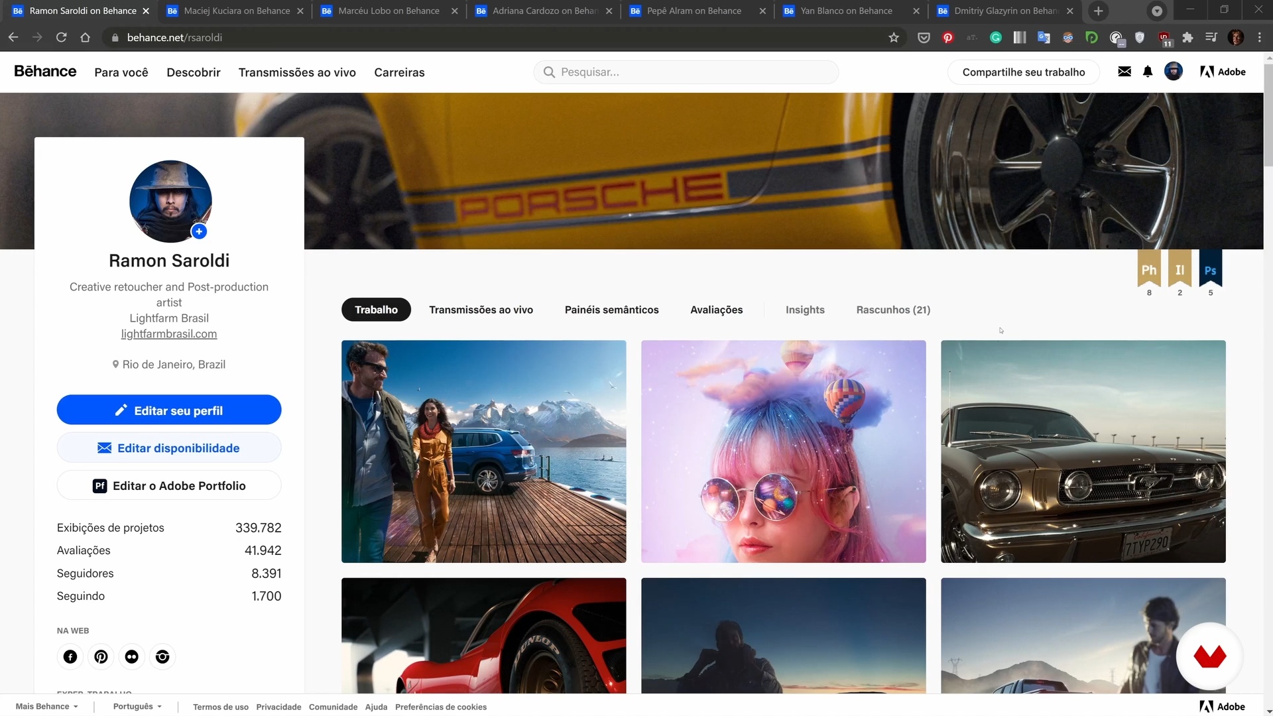
Task: Switch to Transmissões ao vivo profile tab
Action: pos(481,310)
